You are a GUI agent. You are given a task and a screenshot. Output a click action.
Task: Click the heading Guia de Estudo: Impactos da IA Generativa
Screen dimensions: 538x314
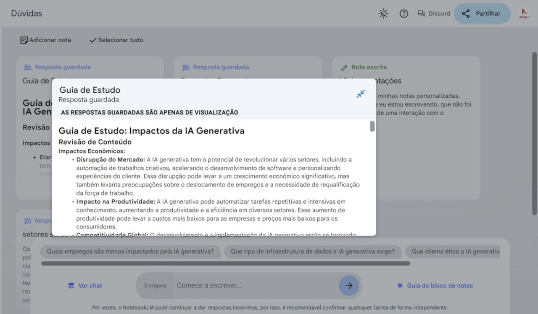click(x=151, y=131)
